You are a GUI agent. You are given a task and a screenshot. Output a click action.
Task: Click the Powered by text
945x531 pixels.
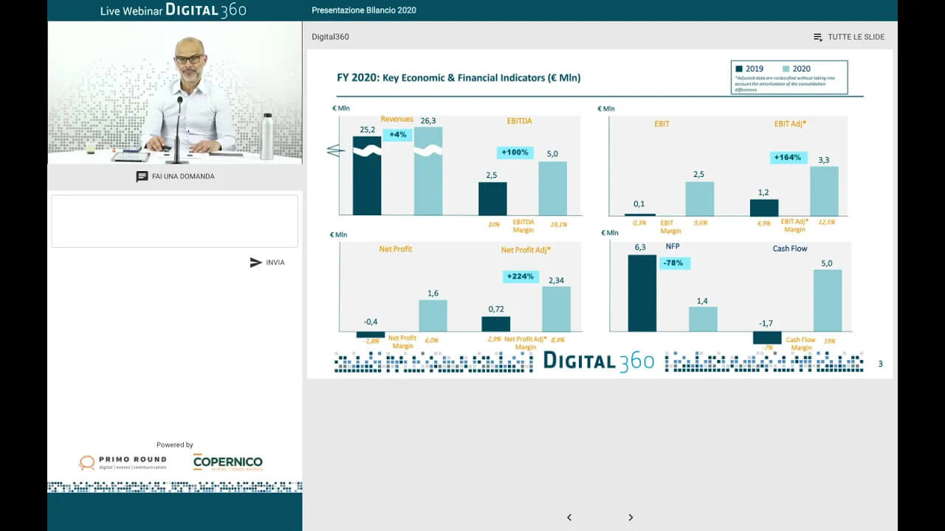point(175,445)
